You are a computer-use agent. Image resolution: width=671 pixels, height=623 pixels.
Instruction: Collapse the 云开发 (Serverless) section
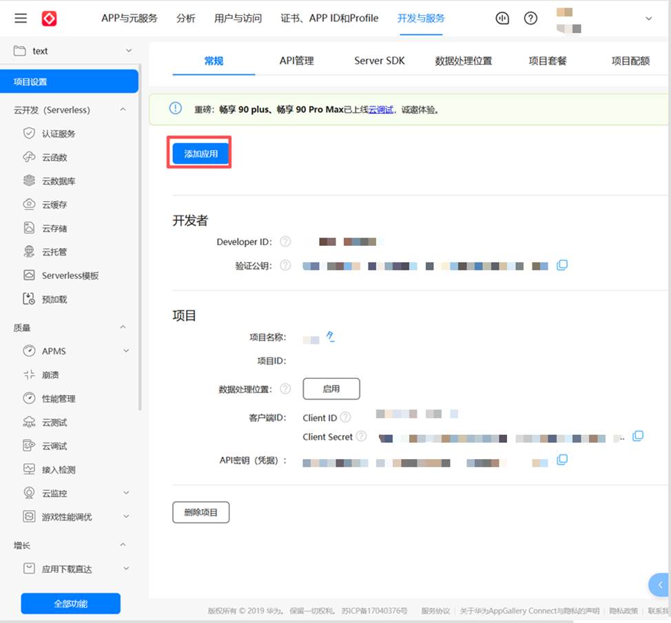123,110
